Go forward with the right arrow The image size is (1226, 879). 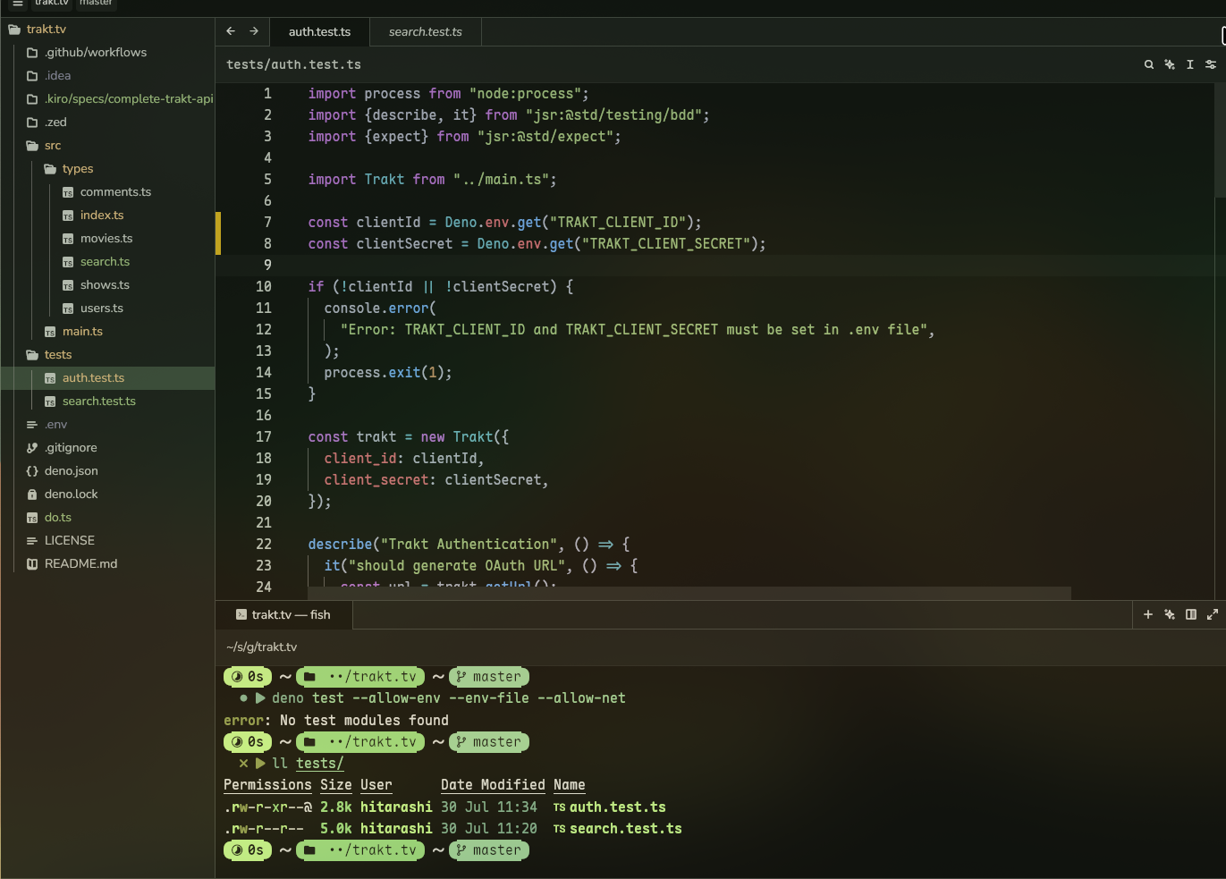[254, 31]
